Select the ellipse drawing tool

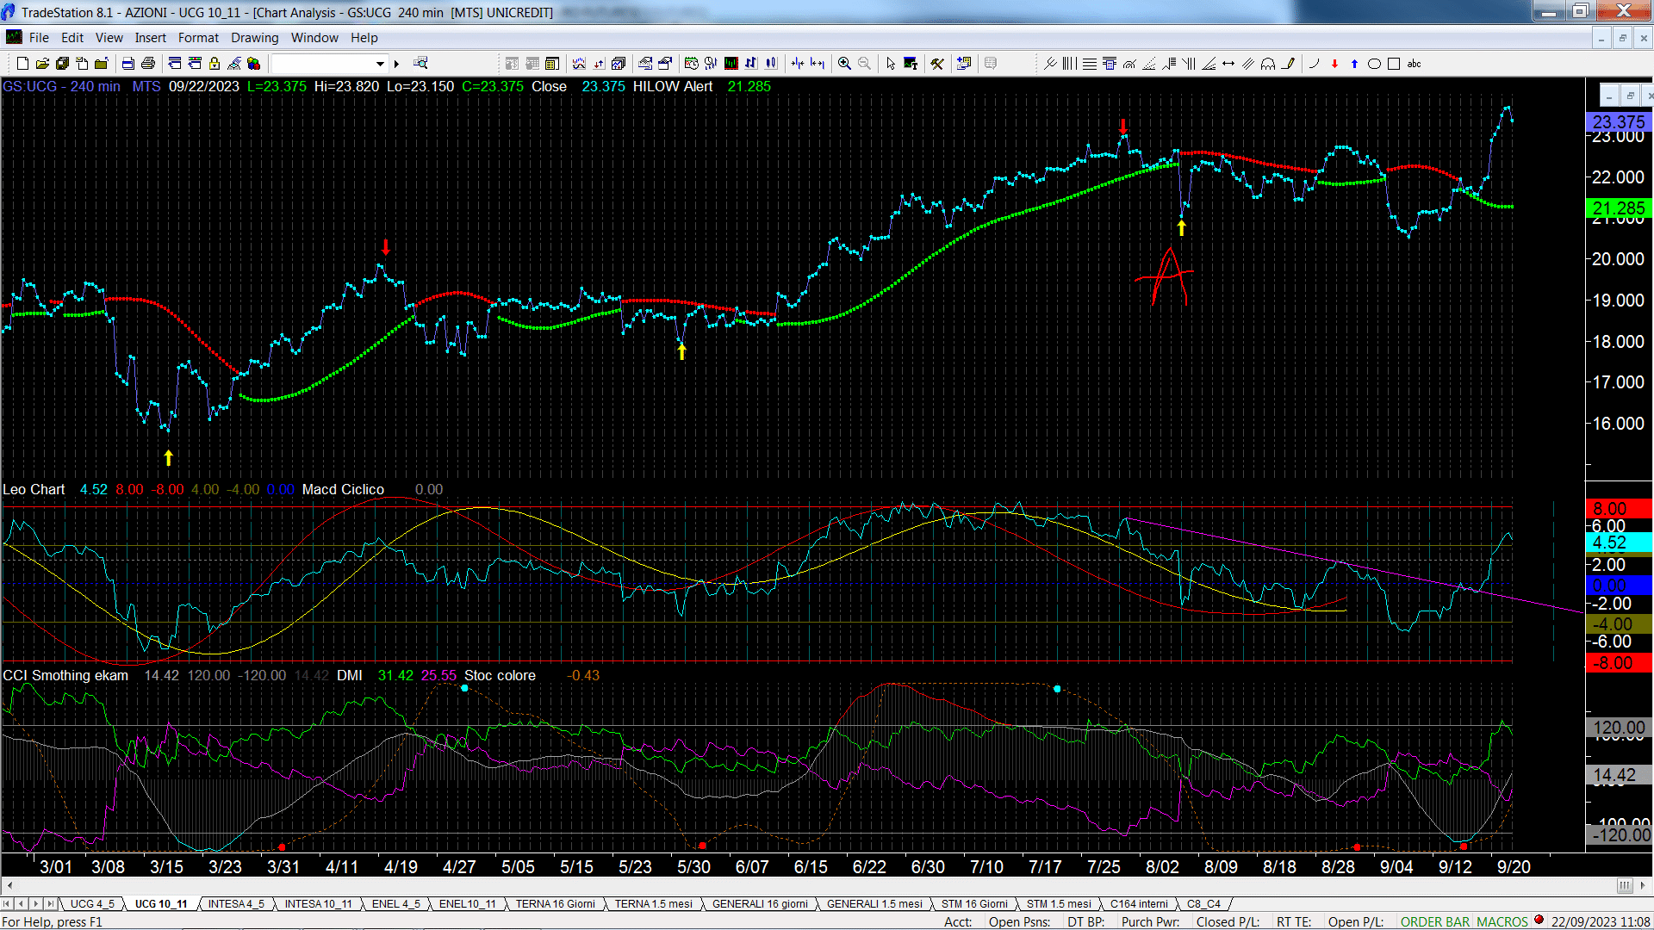click(x=1374, y=64)
